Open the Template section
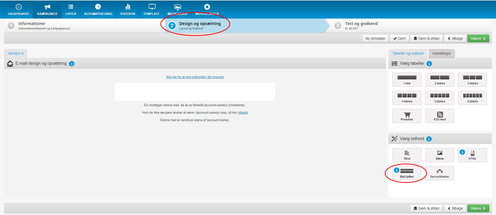The height and width of the screenshot is (215, 496). point(151,10)
